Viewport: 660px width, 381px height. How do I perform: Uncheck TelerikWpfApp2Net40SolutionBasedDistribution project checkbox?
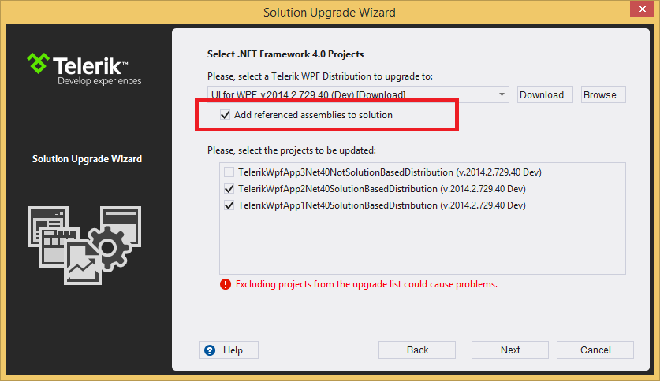(229, 189)
